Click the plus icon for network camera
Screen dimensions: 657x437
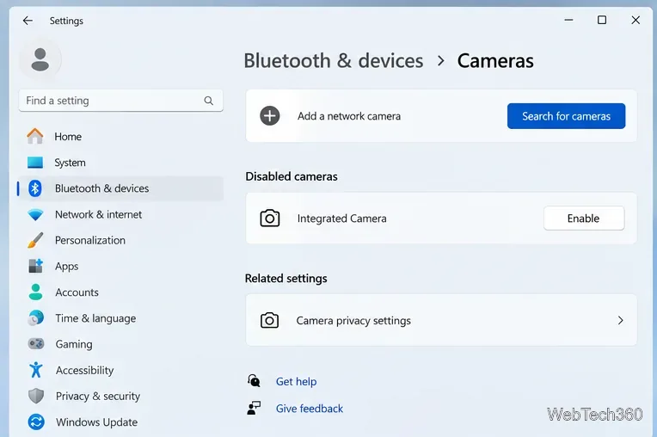[x=270, y=116]
